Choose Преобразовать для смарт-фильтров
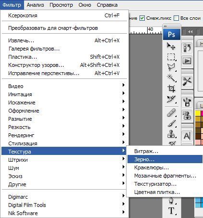Viewport: 203px width, 218px height. 64,28
